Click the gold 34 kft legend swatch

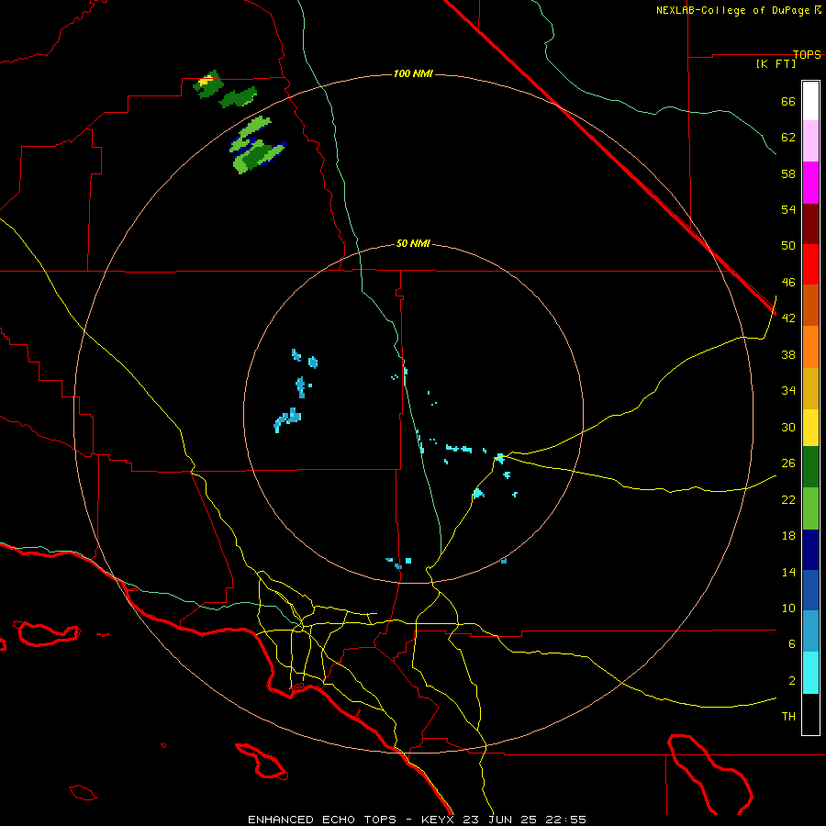tap(810, 388)
